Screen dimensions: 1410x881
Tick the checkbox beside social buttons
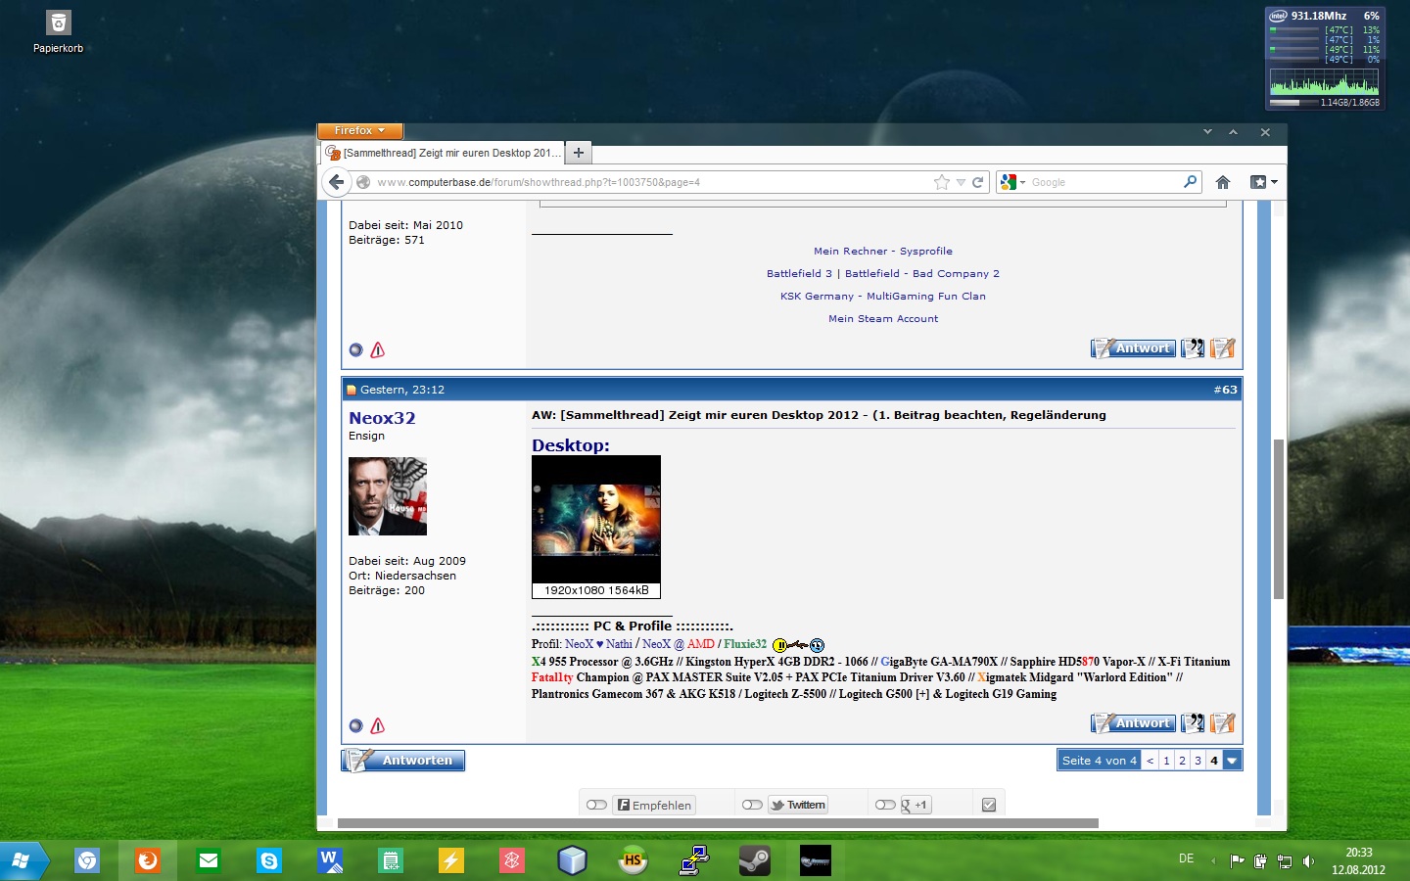(x=989, y=805)
